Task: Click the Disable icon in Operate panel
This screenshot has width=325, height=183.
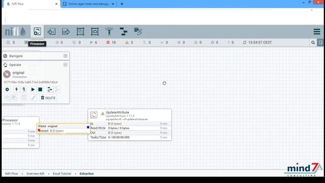Action: point(24,89)
